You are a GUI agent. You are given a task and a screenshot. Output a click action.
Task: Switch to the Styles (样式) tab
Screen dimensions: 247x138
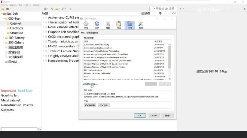point(83,33)
